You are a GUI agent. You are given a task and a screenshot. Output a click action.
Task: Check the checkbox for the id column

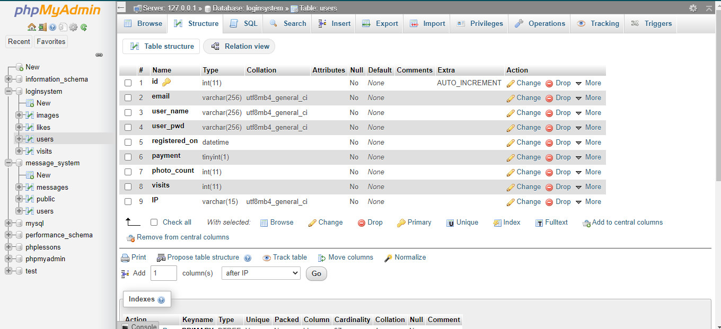(128, 83)
